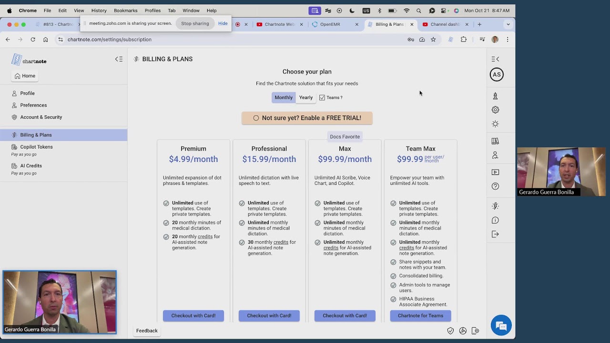This screenshot has width=610, height=343.
Task: Click the bottom-left Gerardo video thumbnail
Action: point(60,302)
